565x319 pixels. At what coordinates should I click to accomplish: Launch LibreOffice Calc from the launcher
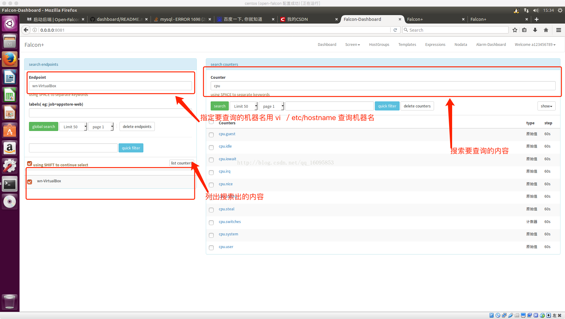[x=10, y=95]
